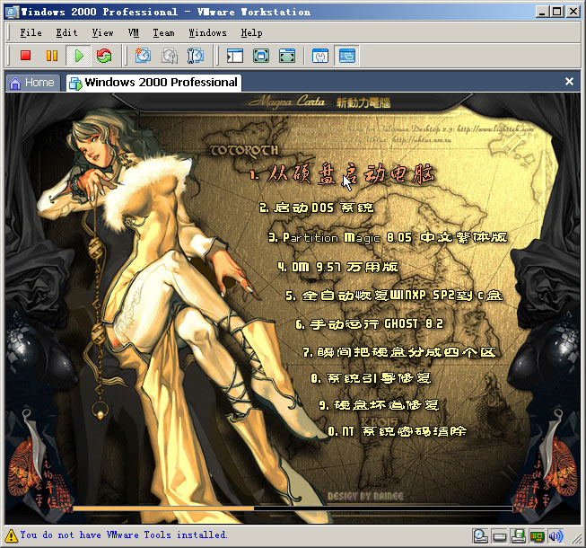Viewport: 586px width, 548px height.
Task: Select option 1 从硬盘启动电脑
Action: coord(342,174)
